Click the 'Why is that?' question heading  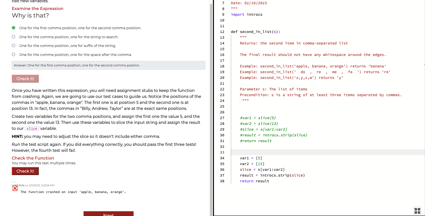pyautogui.click(x=30, y=15)
